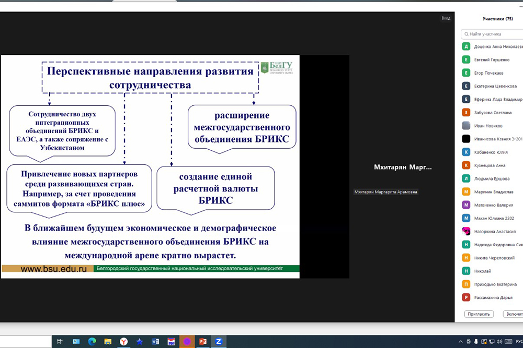The image size is (523, 348).
Task: Click the system tray volume icon
Action: [499, 342]
